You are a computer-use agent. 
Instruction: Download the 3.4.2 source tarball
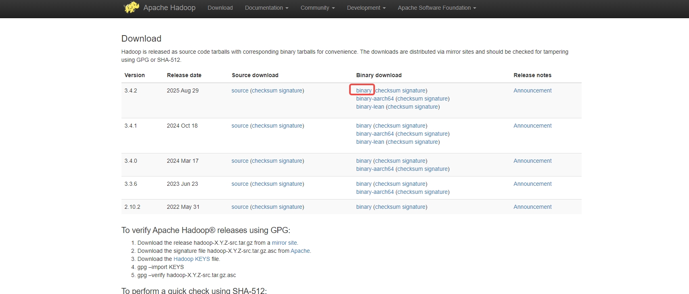[240, 90]
